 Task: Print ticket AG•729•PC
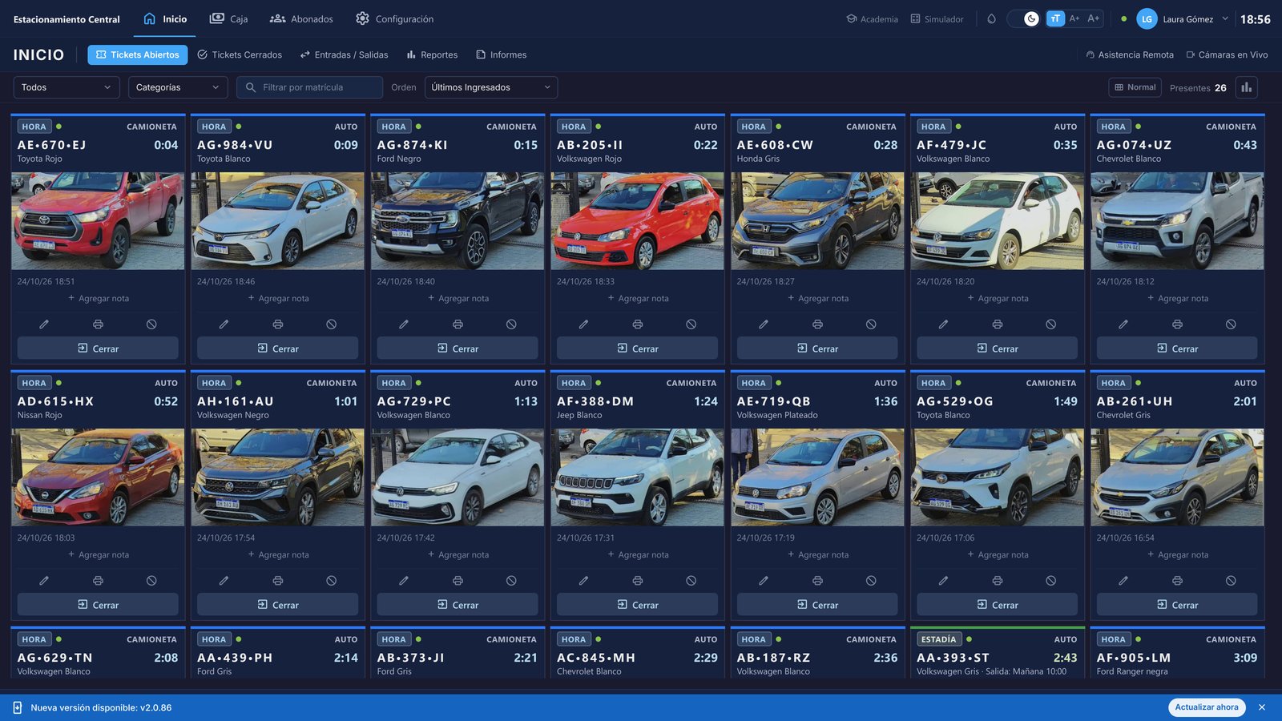(458, 581)
